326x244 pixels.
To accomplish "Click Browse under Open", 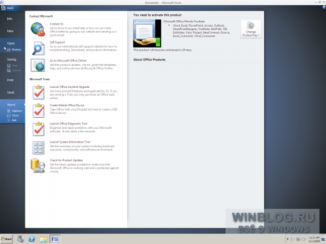I will pos(14,49).
